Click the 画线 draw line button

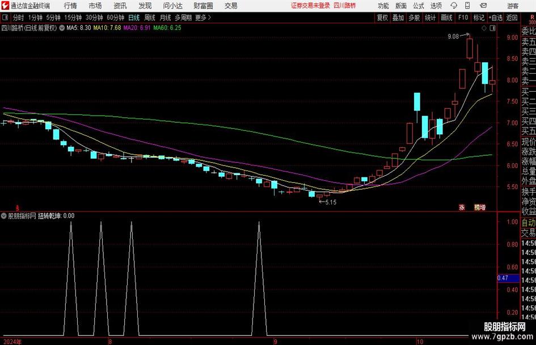coord(446,18)
